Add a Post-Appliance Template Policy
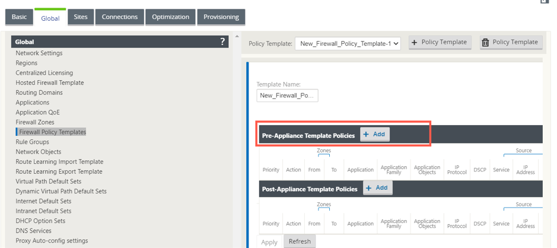 tap(378, 187)
